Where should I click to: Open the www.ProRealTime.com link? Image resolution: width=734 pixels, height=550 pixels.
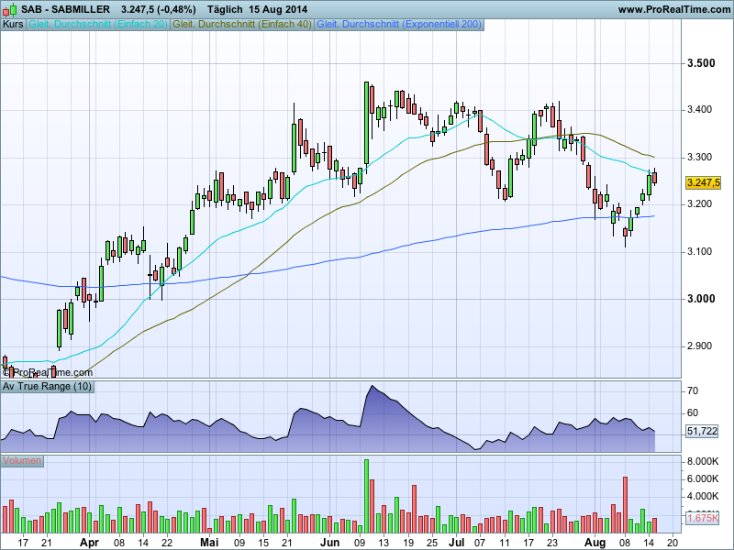click(674, 9)
